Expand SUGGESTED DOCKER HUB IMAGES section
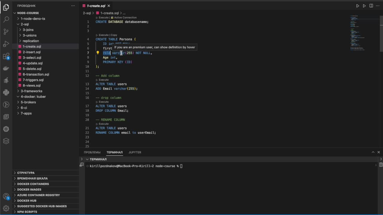This screenshot has height=215, width=383. pos(45,206)
